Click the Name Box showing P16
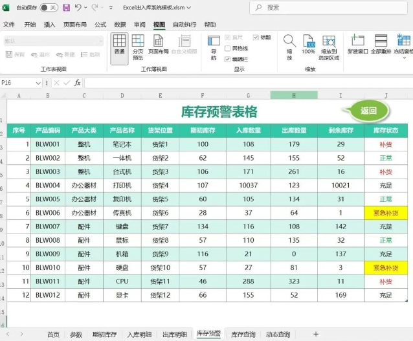The image size is (413, 341). pos(17,83)
